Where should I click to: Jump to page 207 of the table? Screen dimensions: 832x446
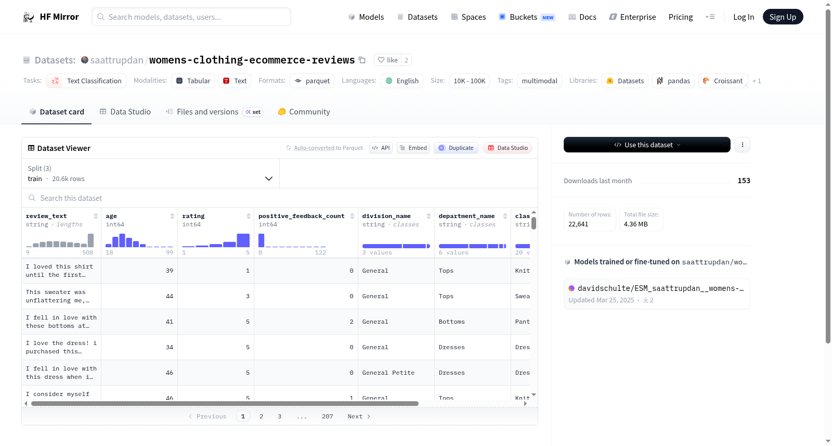[x=327, y=416]
